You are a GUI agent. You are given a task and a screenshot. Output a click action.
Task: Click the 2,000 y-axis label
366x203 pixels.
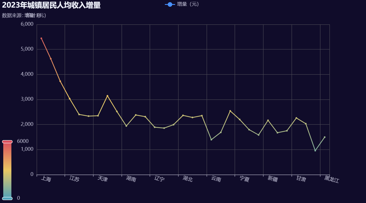[x=27, y=124]
